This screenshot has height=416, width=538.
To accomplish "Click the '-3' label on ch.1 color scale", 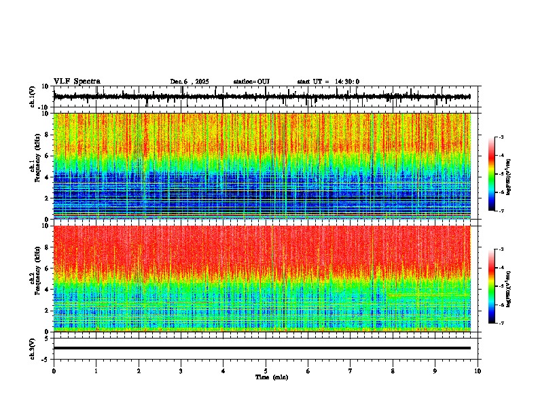I will click(x=501, y=137).
